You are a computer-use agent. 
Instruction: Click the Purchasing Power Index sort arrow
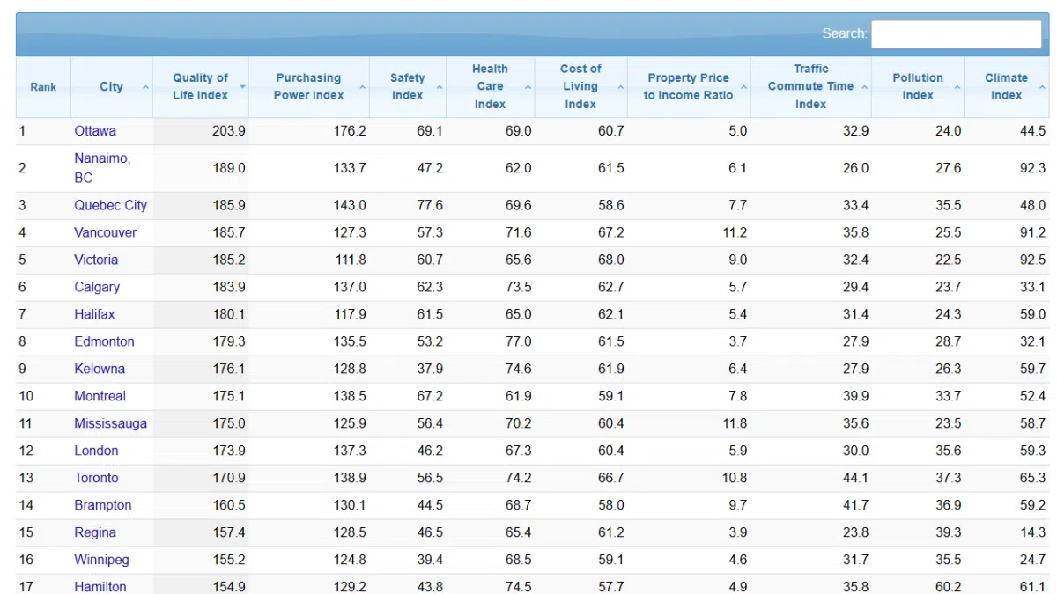(362, 87)
